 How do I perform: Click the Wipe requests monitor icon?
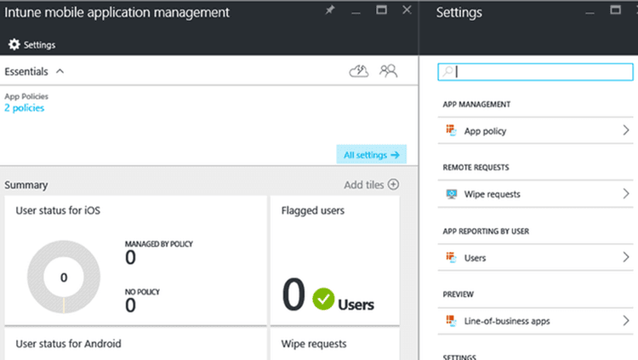(452, 194)
